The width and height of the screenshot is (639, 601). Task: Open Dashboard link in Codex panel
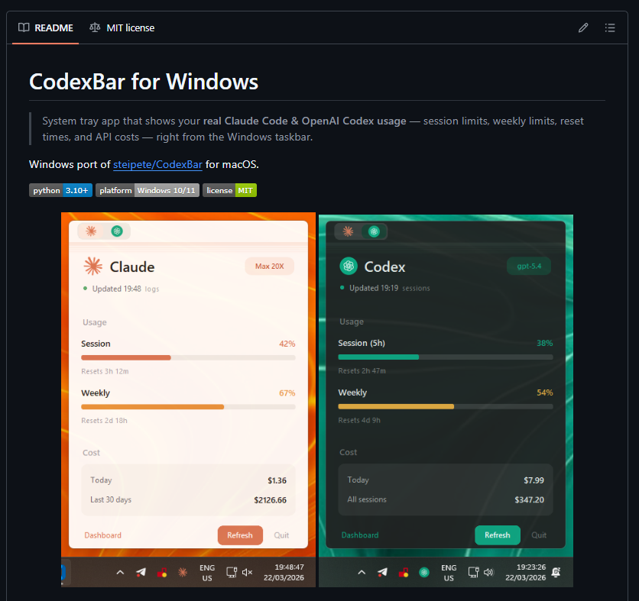(x=360, y=535)
